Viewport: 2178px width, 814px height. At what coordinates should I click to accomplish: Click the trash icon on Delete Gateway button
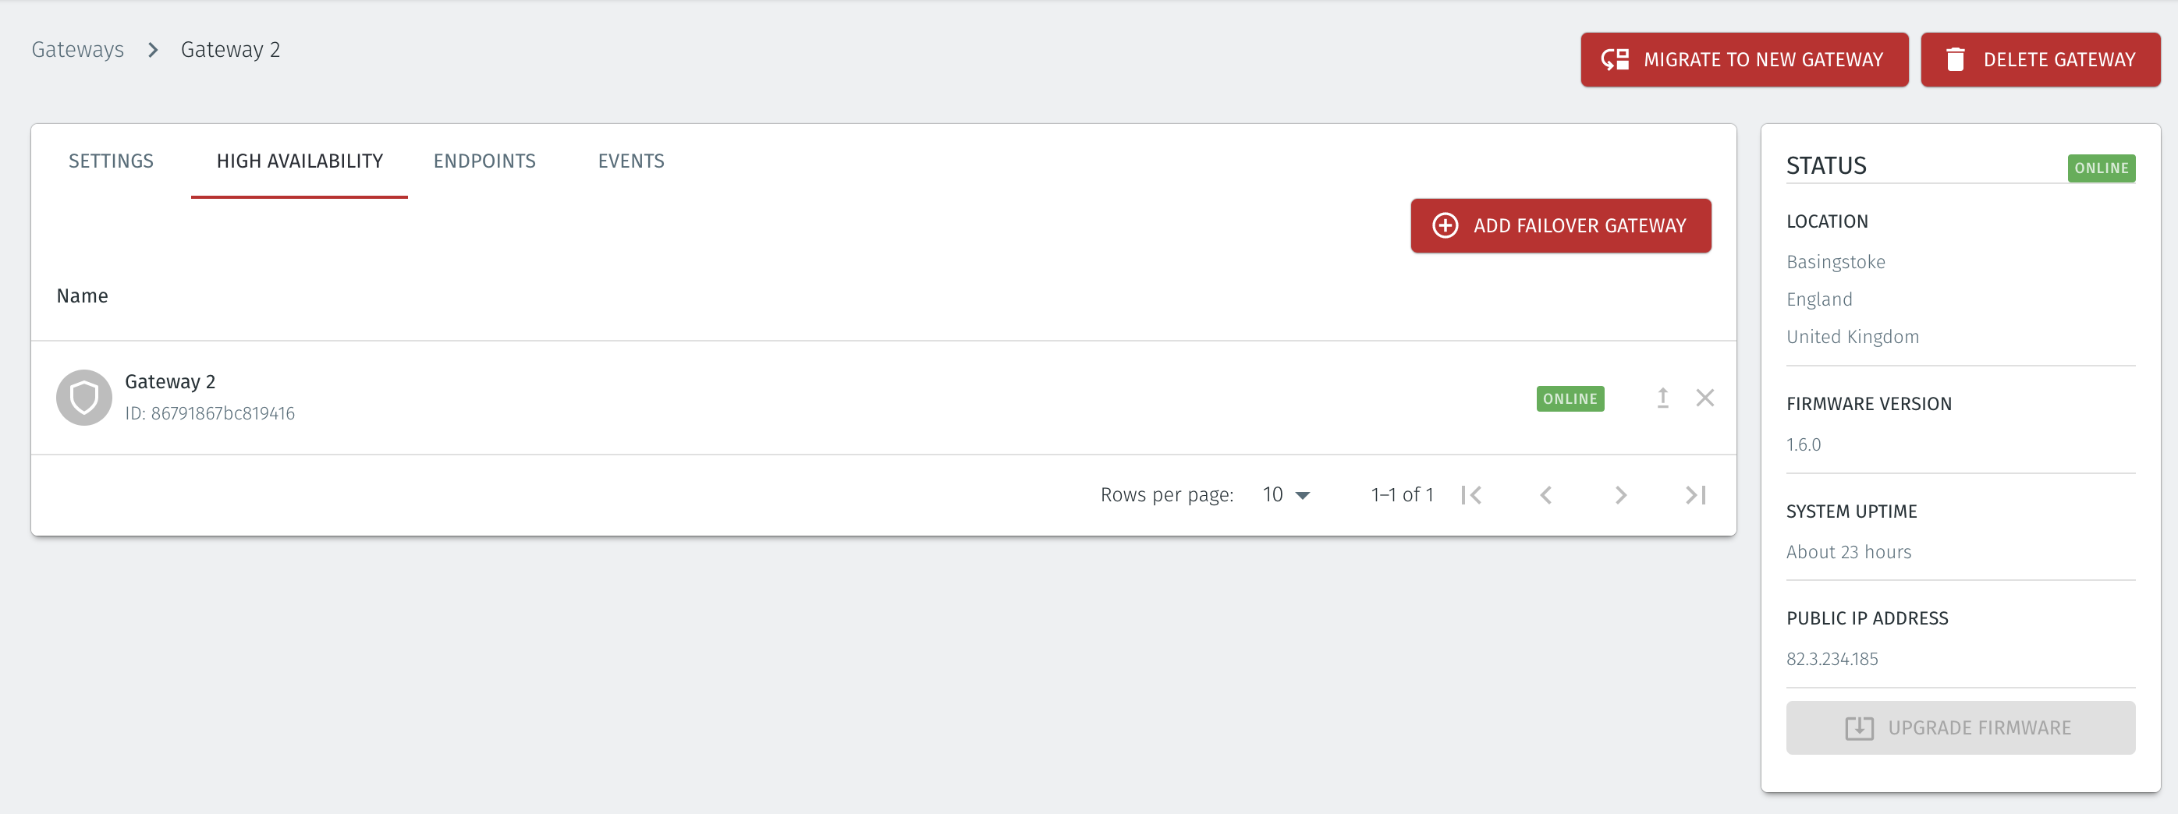pos(1956,59)
